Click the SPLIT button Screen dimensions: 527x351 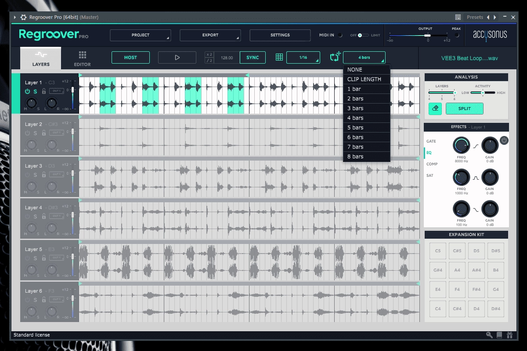[x=465, y=108]
